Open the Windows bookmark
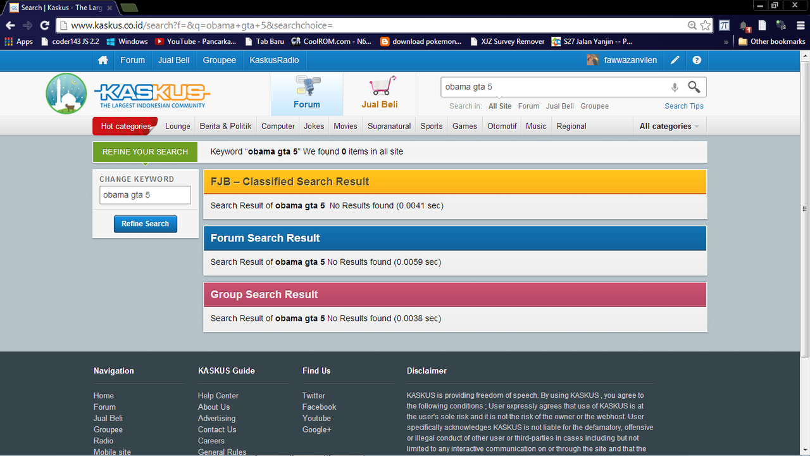The height and width of the screenshot is (456, 810). [127, 41]
